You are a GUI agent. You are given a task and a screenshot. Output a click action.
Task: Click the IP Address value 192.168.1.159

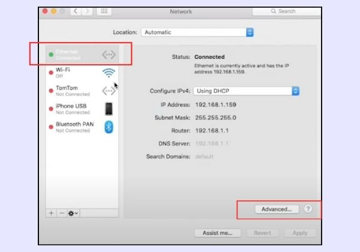point(215,104)
